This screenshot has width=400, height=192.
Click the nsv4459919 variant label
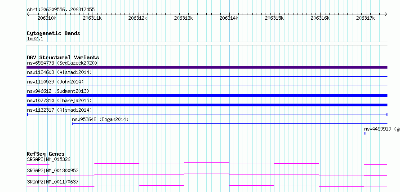pos(382,129)
